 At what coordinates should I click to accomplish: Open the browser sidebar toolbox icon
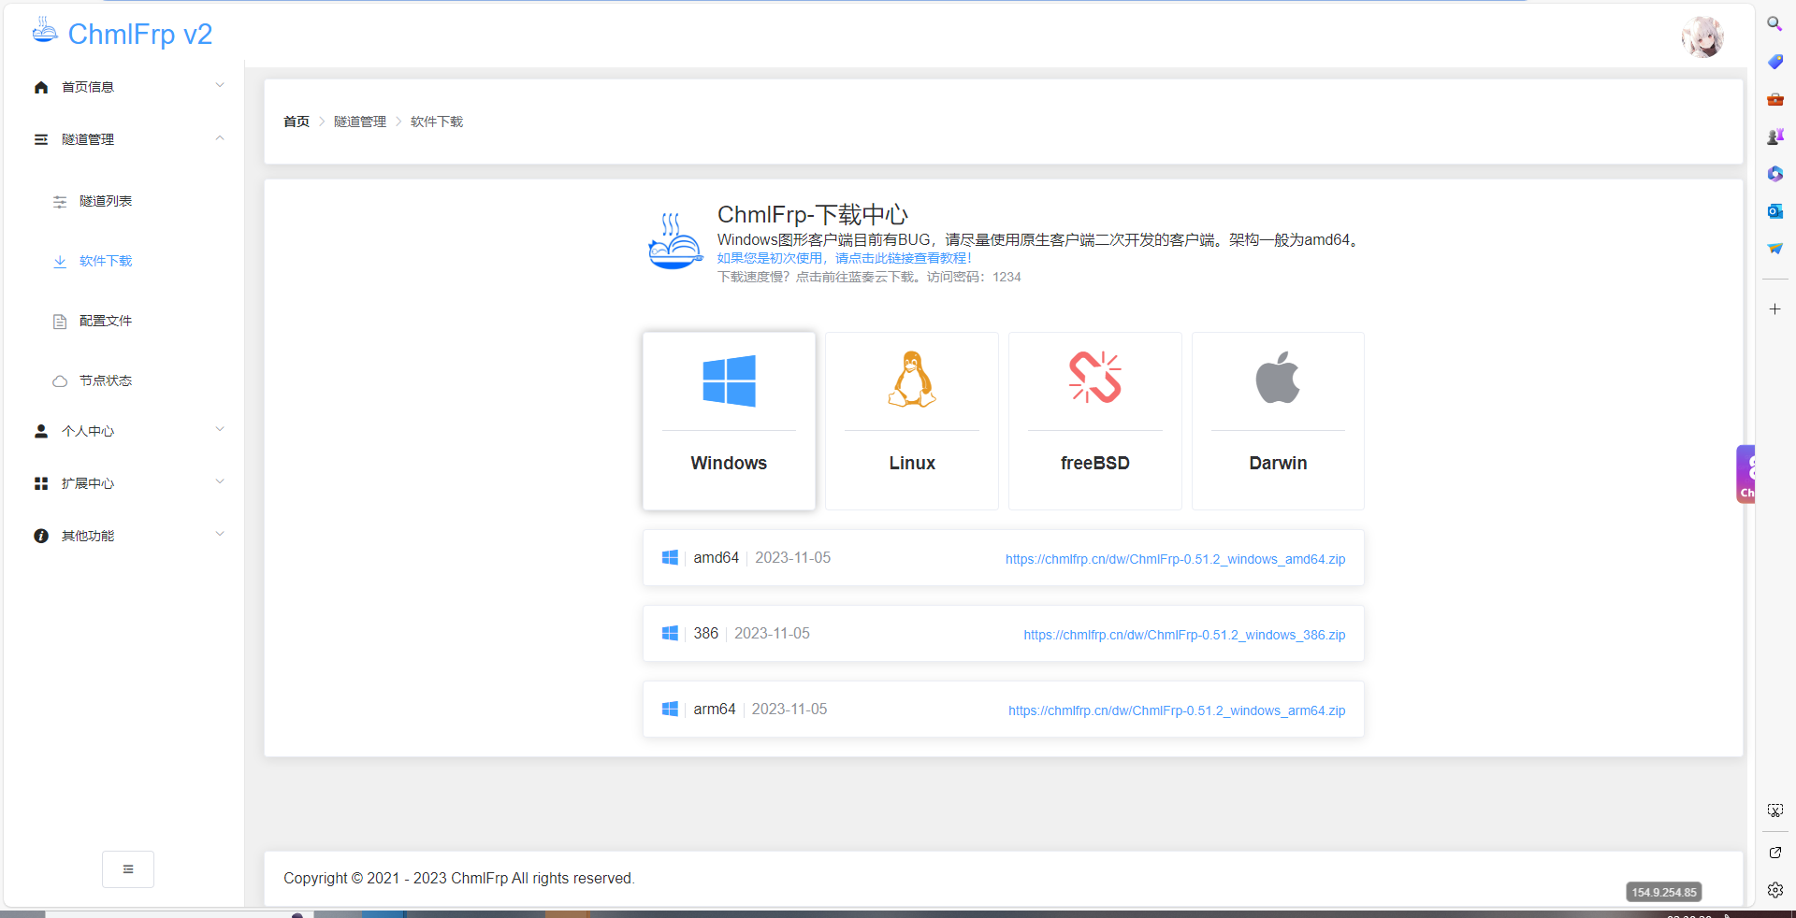pos(1774,99)
